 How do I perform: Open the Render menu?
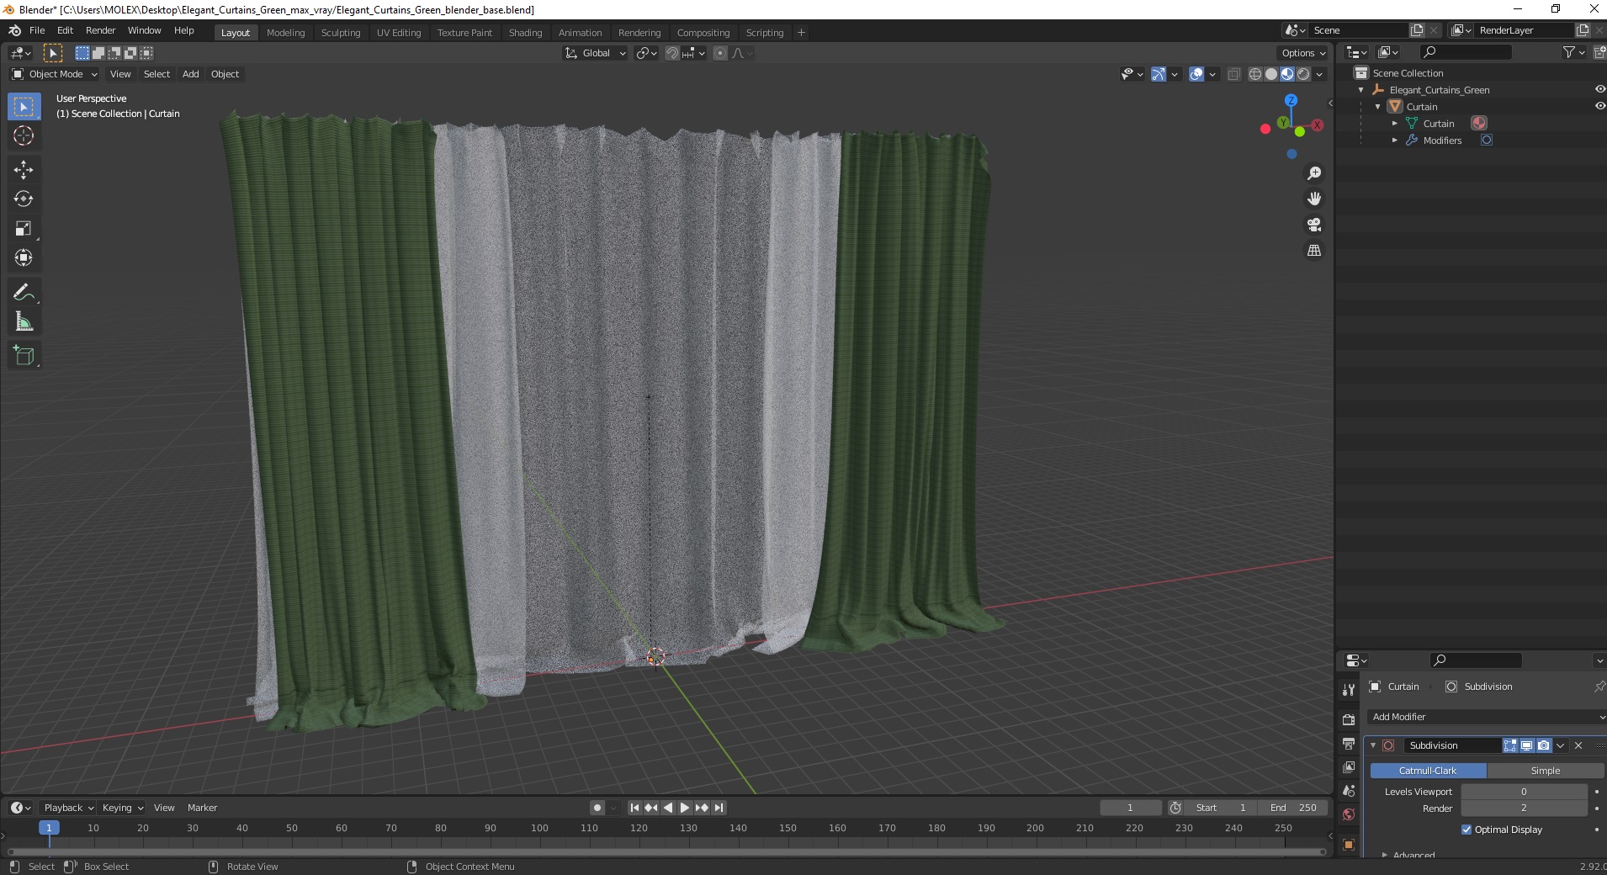tap(100, 30)
